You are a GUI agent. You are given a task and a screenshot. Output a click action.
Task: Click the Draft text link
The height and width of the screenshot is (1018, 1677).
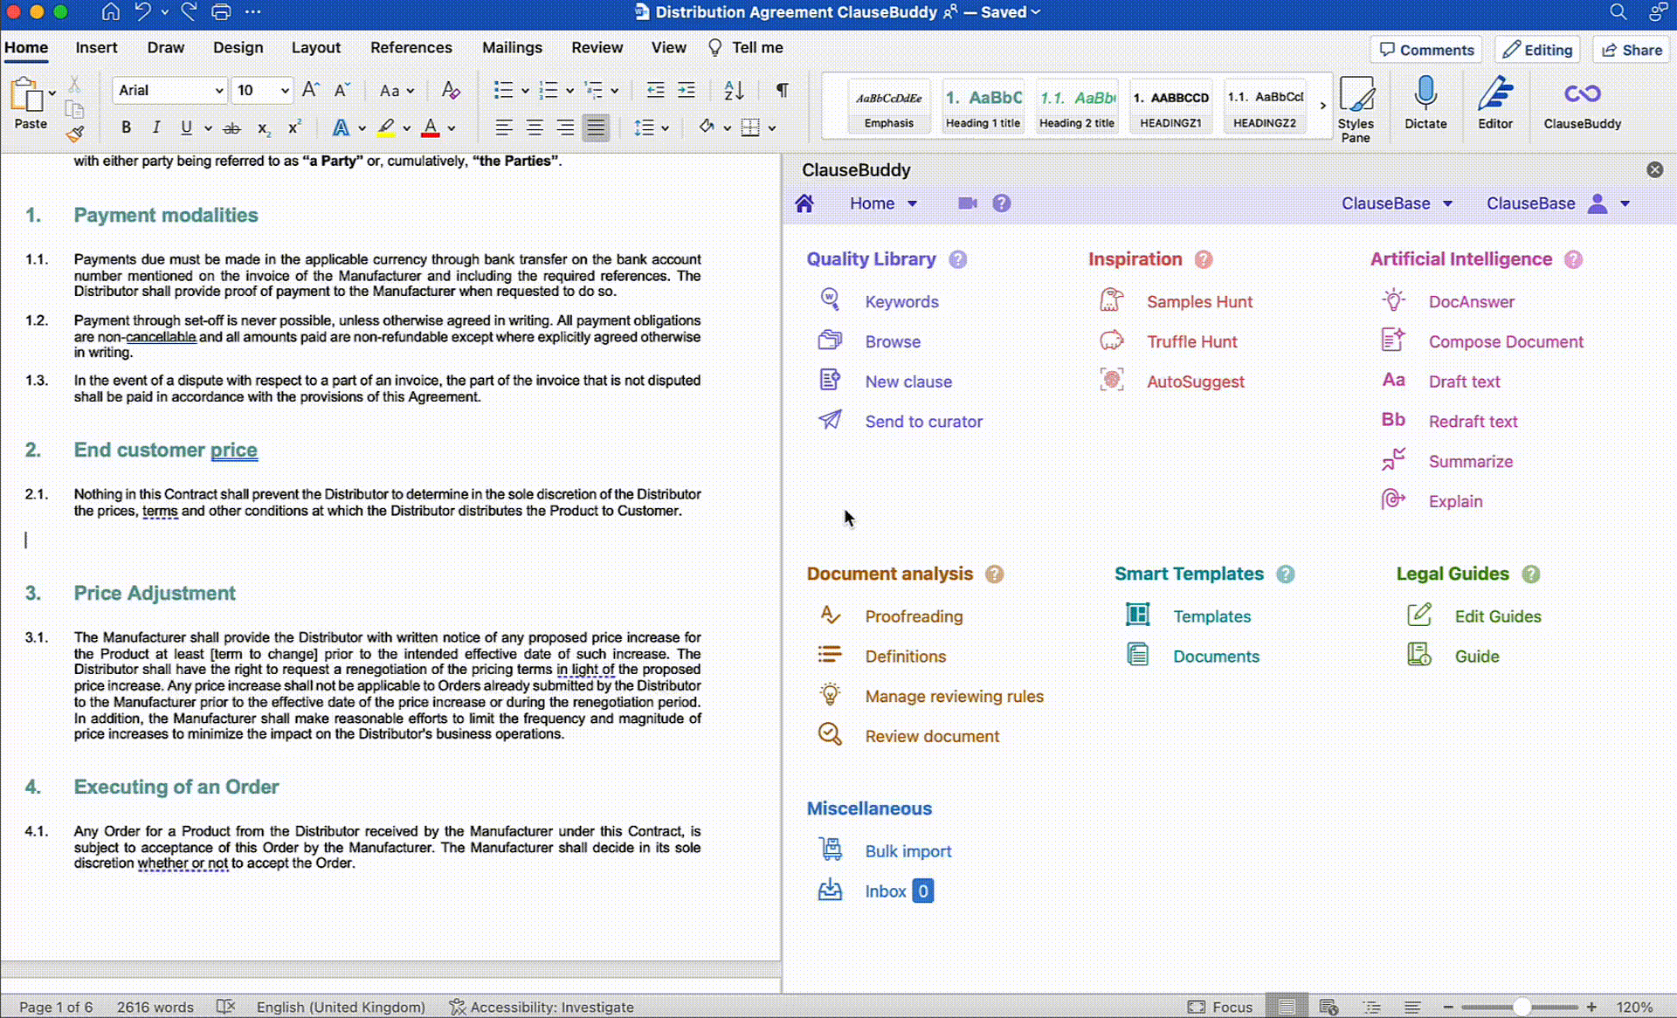pyautogui.click(x=1464, y=382)
